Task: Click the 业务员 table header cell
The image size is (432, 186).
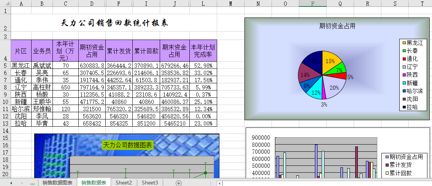Action: [42, 51]
